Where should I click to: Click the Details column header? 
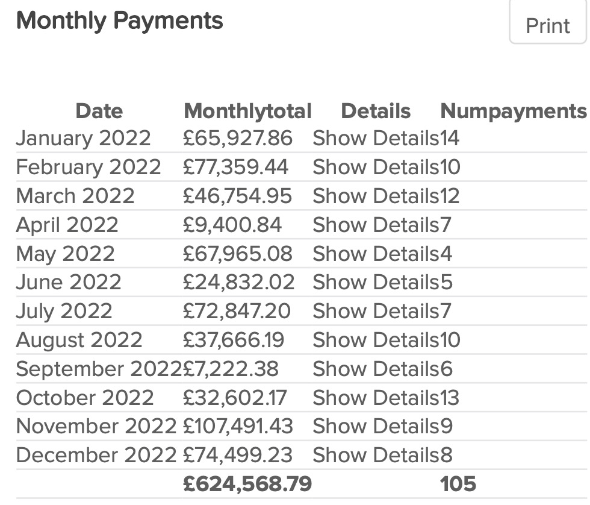(x=376, y=111)
